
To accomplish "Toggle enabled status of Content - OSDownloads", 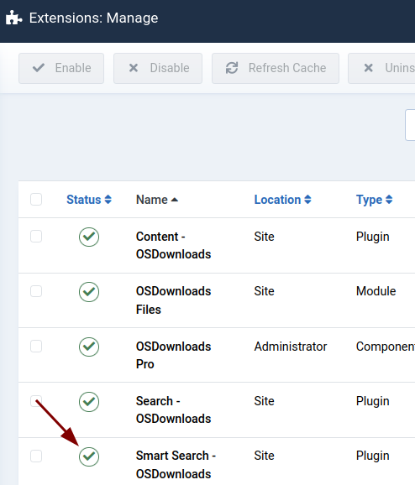I will coord(89,237).
